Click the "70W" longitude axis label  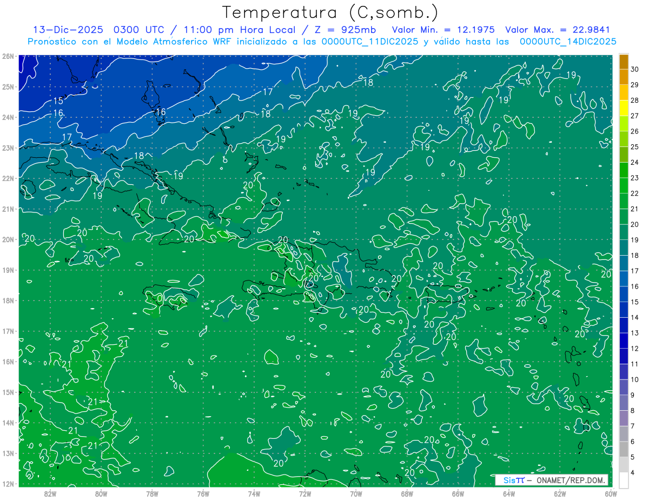[356, 493]
